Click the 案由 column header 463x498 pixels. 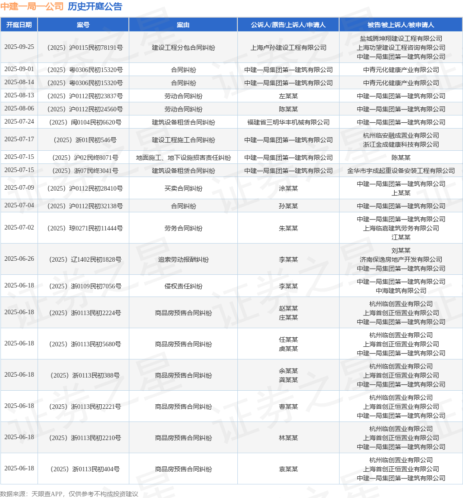click(x=183, y=25)
